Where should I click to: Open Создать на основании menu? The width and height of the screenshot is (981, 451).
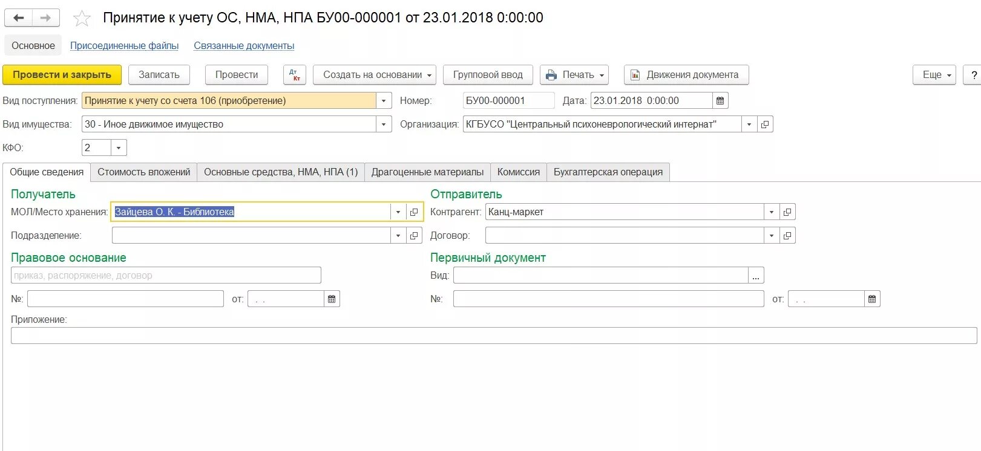tap(375, 75)
